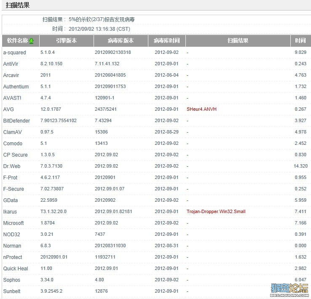Sort by the 时间 column header
The width and height of the screenshot is (311, 299).
click(301, 41)
